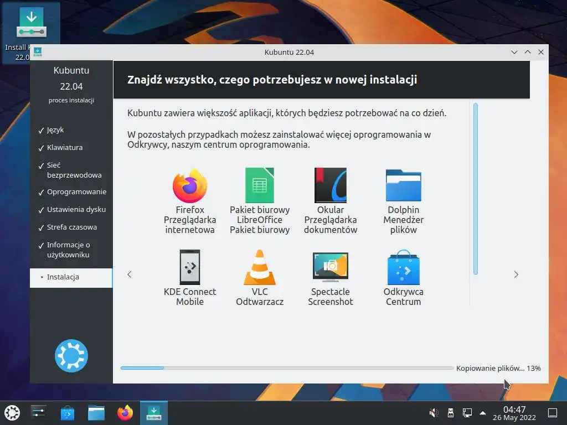567x425 pixels.
Task: Click the Odkrywca shopping bag icon
Action: click(404, 267)
